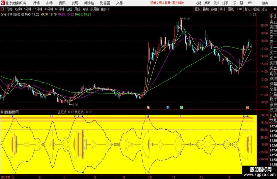Open the F10 company info button
Image resolution: width=277 pixels, height=179 pixels.
[x=239, y=9]
